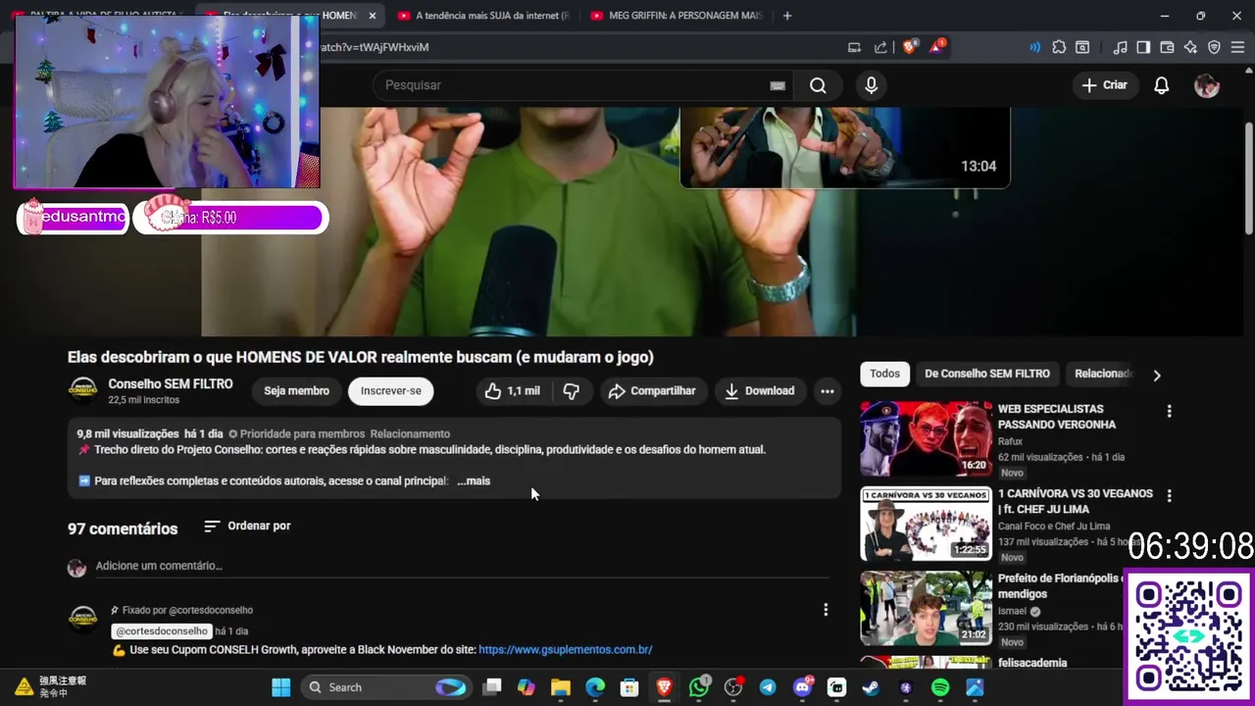Open File Explorer from taskbar
Image resolution: width=1255 pixels, height=706 pixels.
pyautogui.click(x=561, y=687)
